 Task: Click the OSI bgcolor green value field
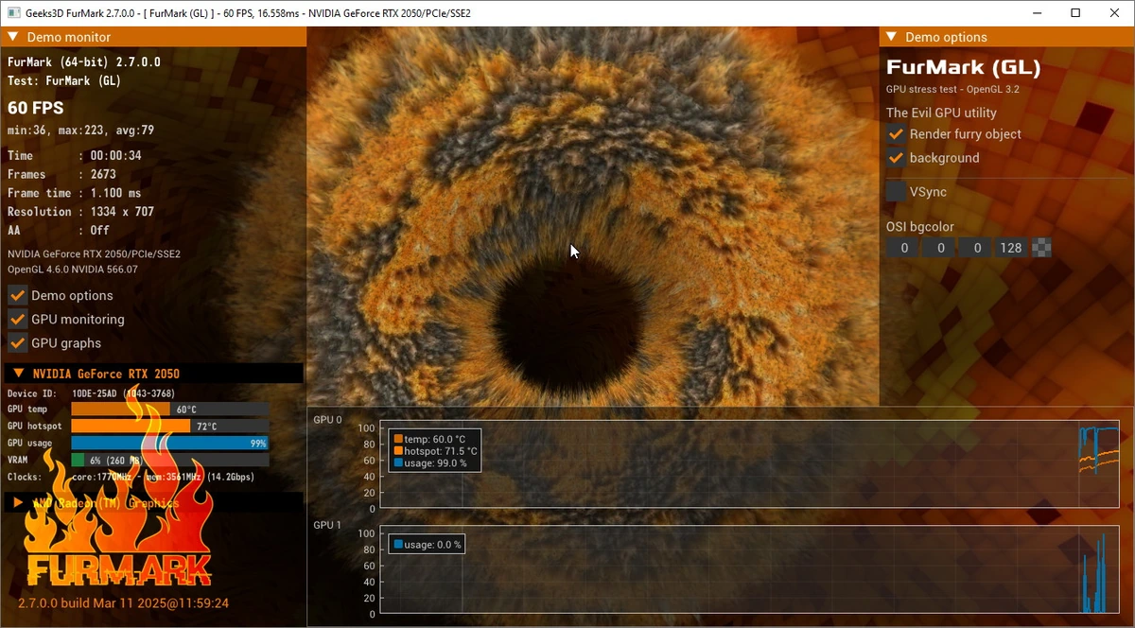tap(940, 248)
